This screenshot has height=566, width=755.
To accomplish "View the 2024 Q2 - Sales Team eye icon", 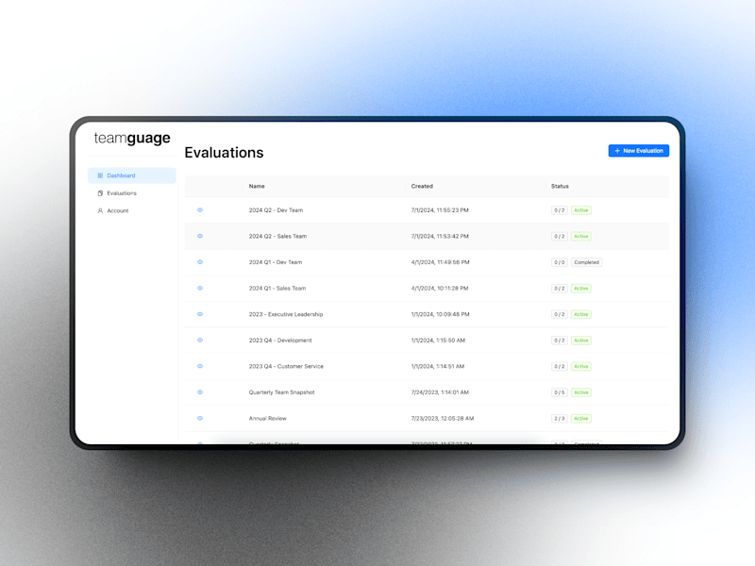I will point(200,236).
